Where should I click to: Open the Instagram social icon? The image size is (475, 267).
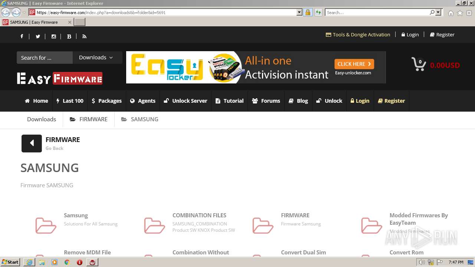tap(53, 36)
